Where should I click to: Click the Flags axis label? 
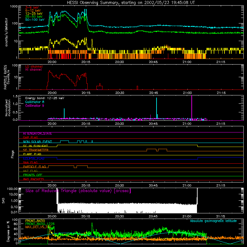[x=13, y=154]
